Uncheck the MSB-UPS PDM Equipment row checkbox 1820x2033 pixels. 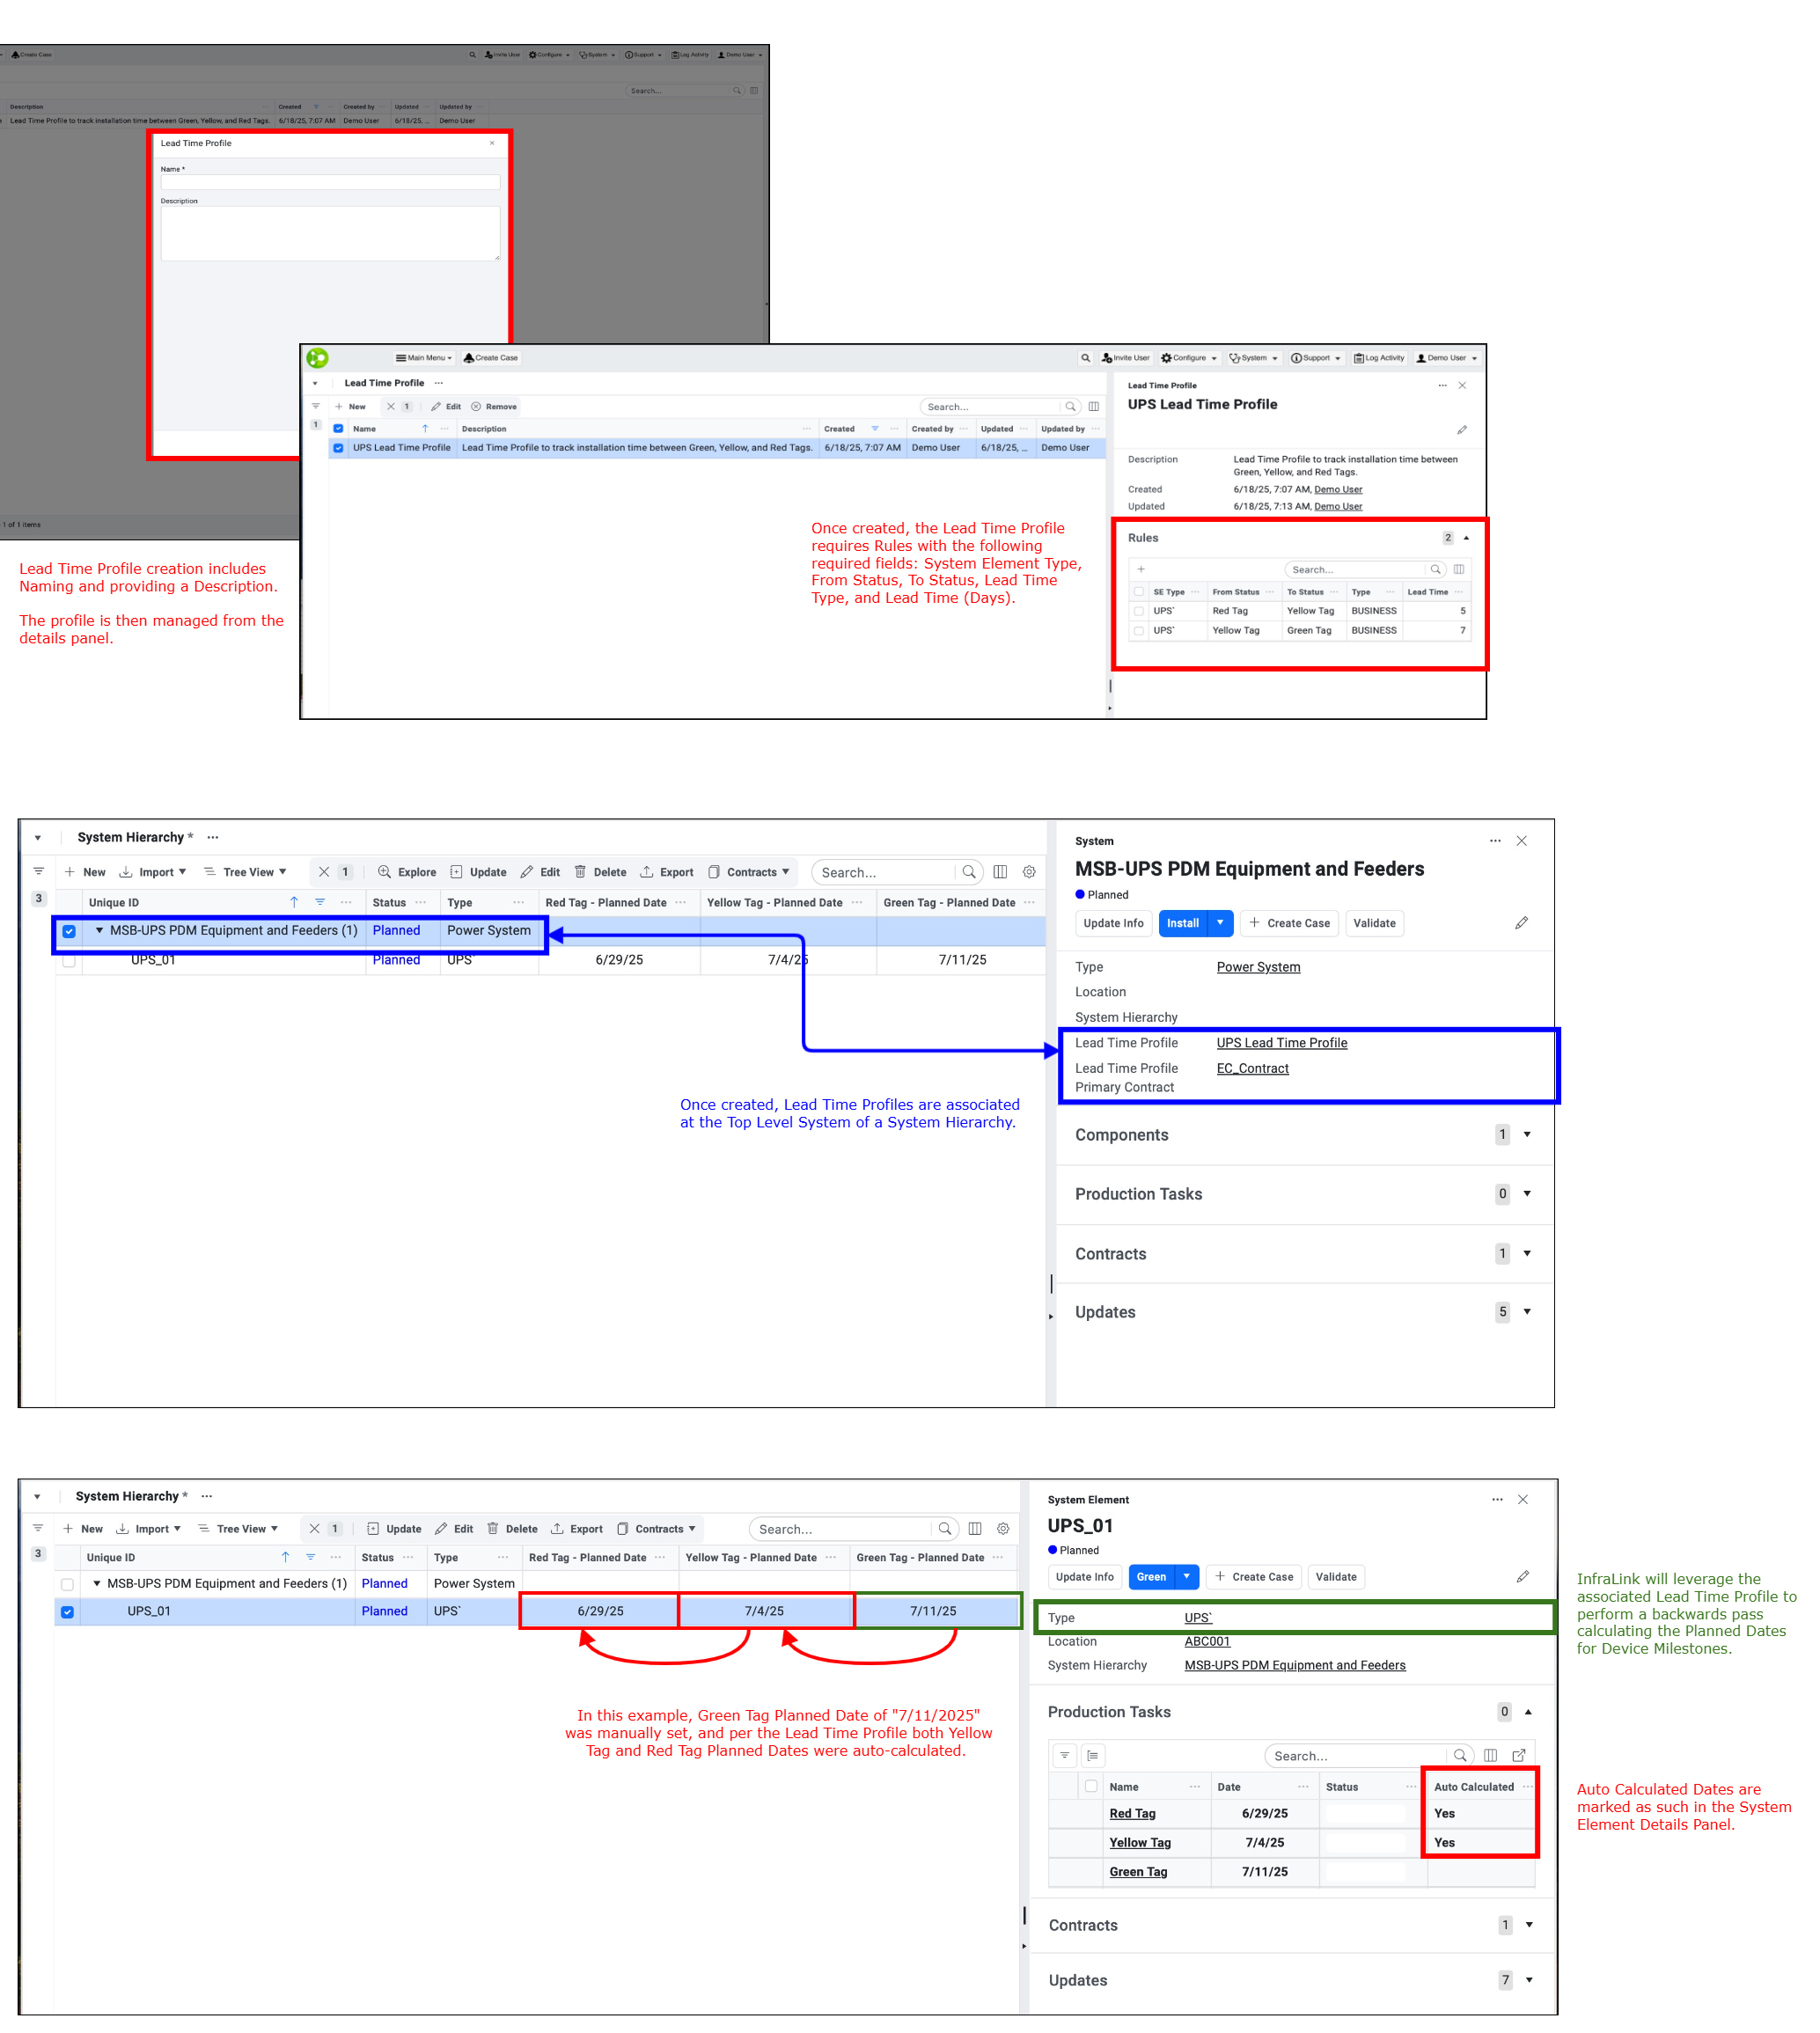click(69, 931)
